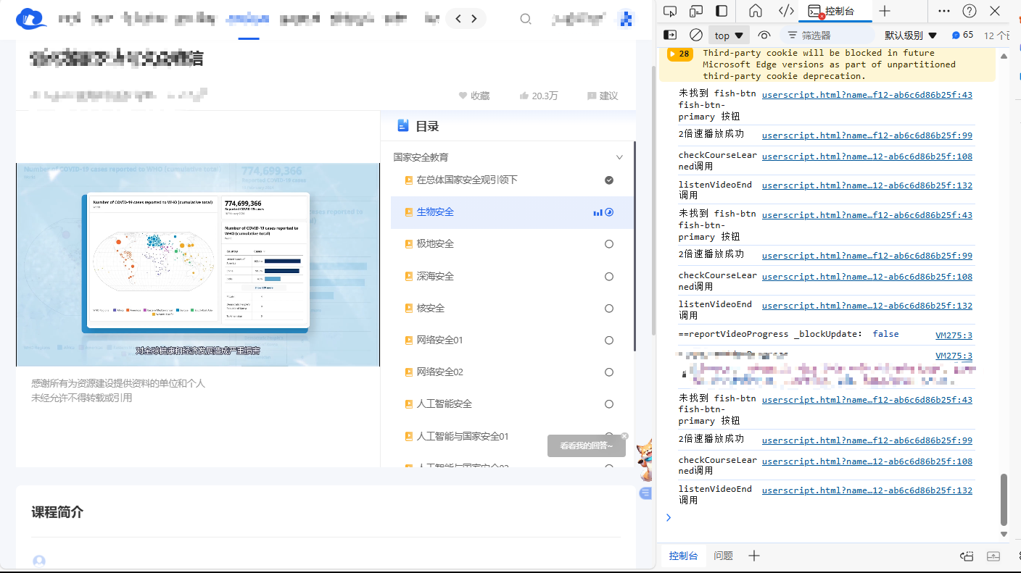Image resolution: width=1021 pixels, height=573 pixels.
Task: Select the 极地安全 completion circle
Action: click(x=609, y=244)
